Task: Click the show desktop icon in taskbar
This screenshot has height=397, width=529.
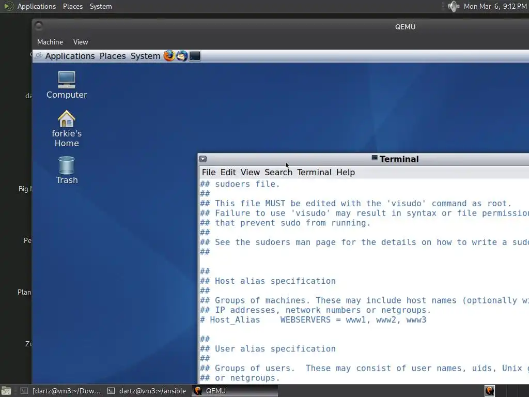Action: point(6,391)
